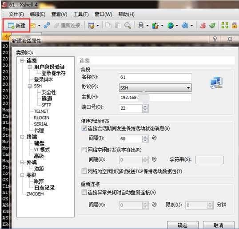Screen dimensions: 239x229
Task: Click the 重新连接 reconnect toolbar button
Action: [68, 25]
